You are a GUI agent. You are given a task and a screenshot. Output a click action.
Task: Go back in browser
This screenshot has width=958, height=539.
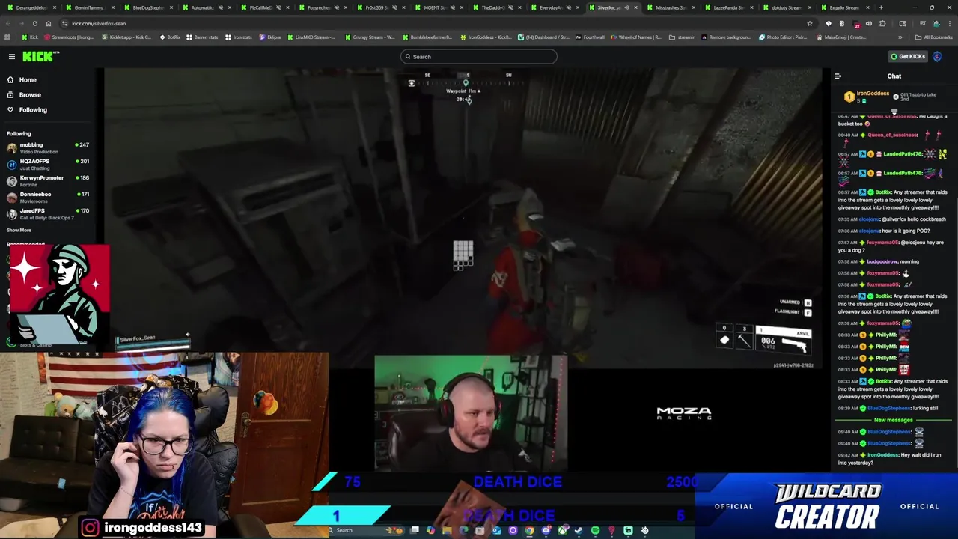[8, 23]
